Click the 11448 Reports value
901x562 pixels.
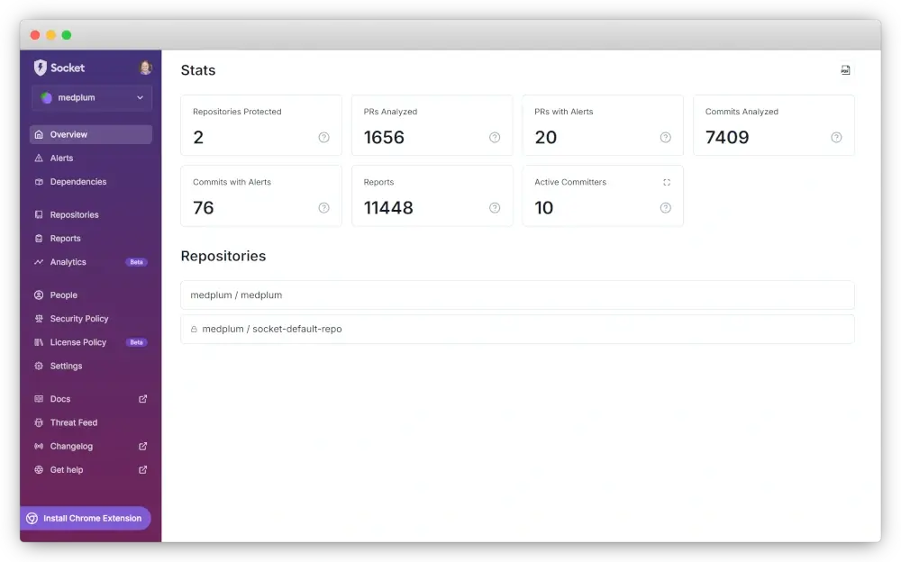(388, 208)
